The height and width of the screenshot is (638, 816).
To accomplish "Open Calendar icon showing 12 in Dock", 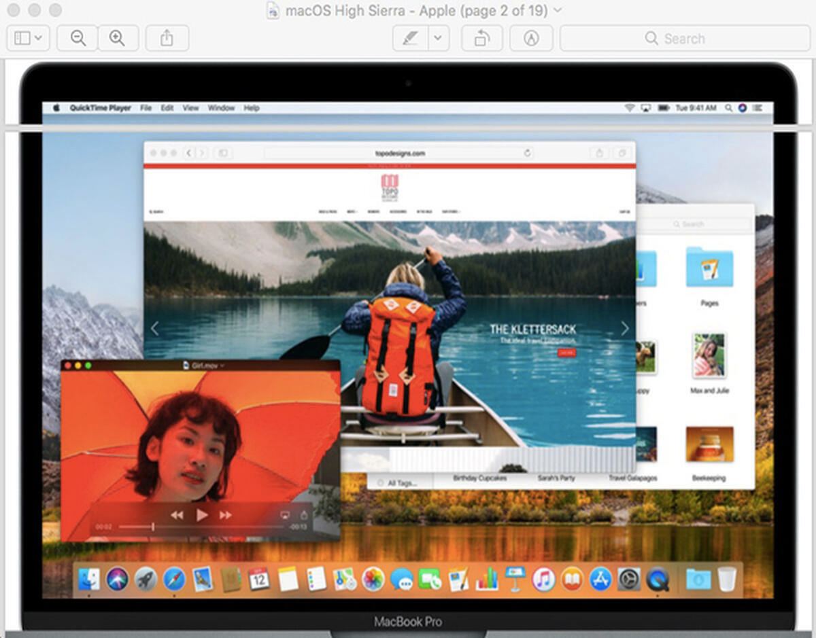I will (x=259, y=579).
